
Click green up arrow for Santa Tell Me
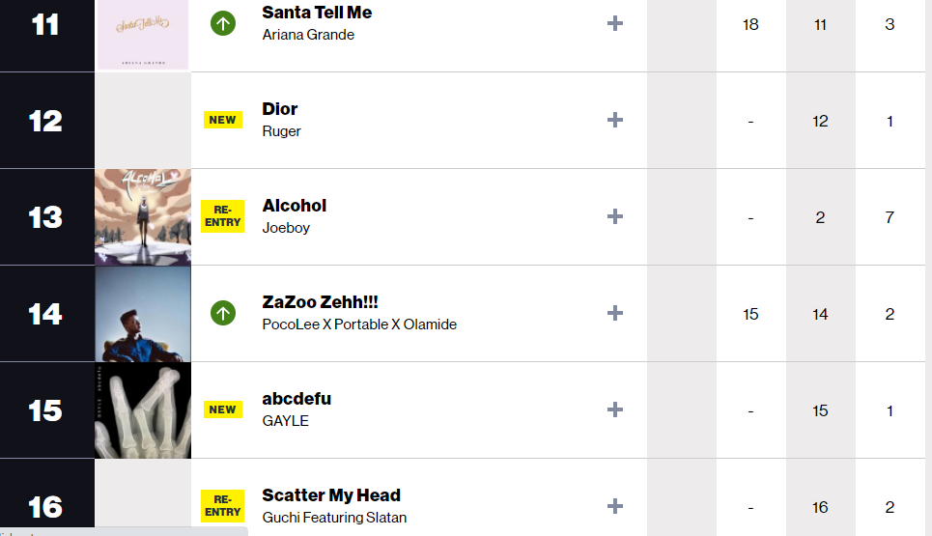point(223,23)
